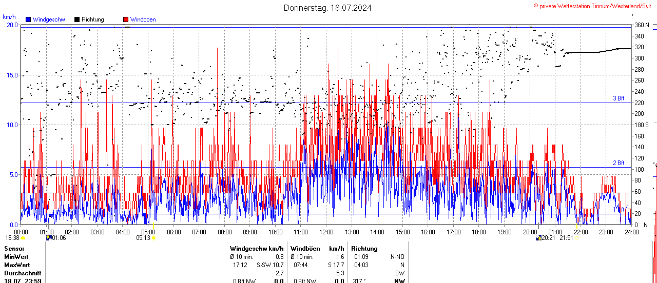
Task: Click the 20:21 moon time label
Action: tap(548, 238)
